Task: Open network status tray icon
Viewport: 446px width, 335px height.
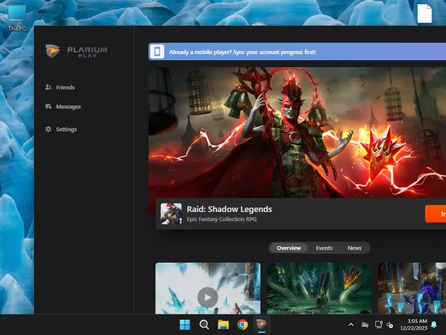Action: coord(378,325)
